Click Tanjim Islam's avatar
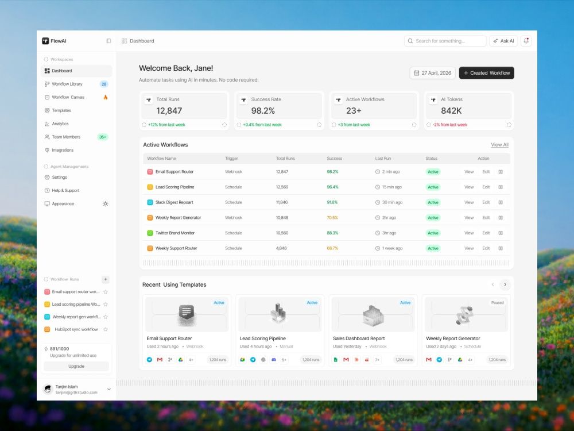This screenshot has width=574, height=431. 48,389
